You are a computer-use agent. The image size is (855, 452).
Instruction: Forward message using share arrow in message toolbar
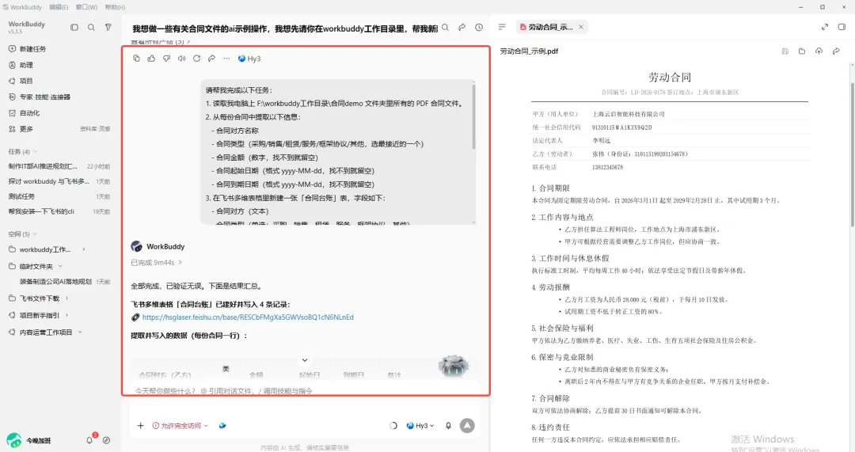coord(211,59)
